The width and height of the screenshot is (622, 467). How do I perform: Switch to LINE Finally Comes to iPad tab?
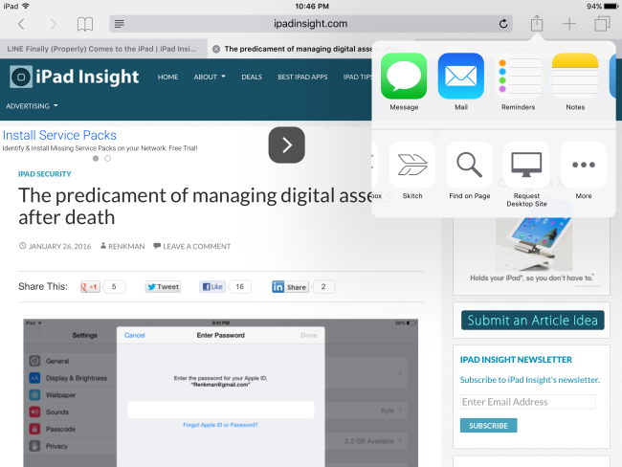pos(103,49)
